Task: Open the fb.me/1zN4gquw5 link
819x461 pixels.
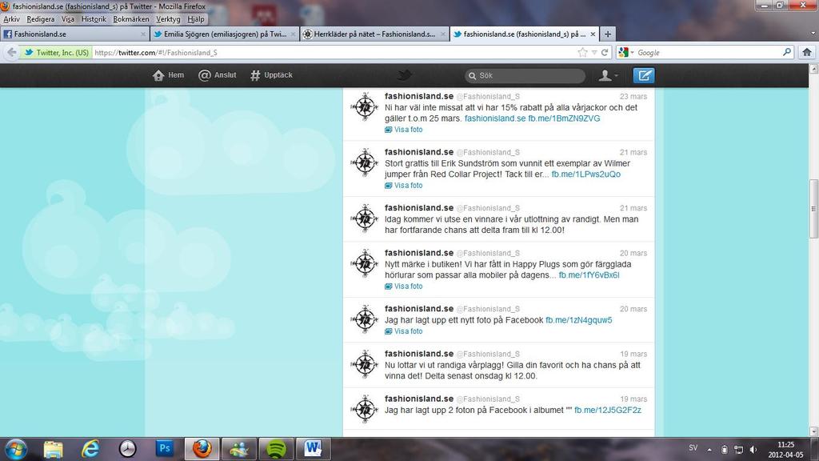Action: (579, 320)
